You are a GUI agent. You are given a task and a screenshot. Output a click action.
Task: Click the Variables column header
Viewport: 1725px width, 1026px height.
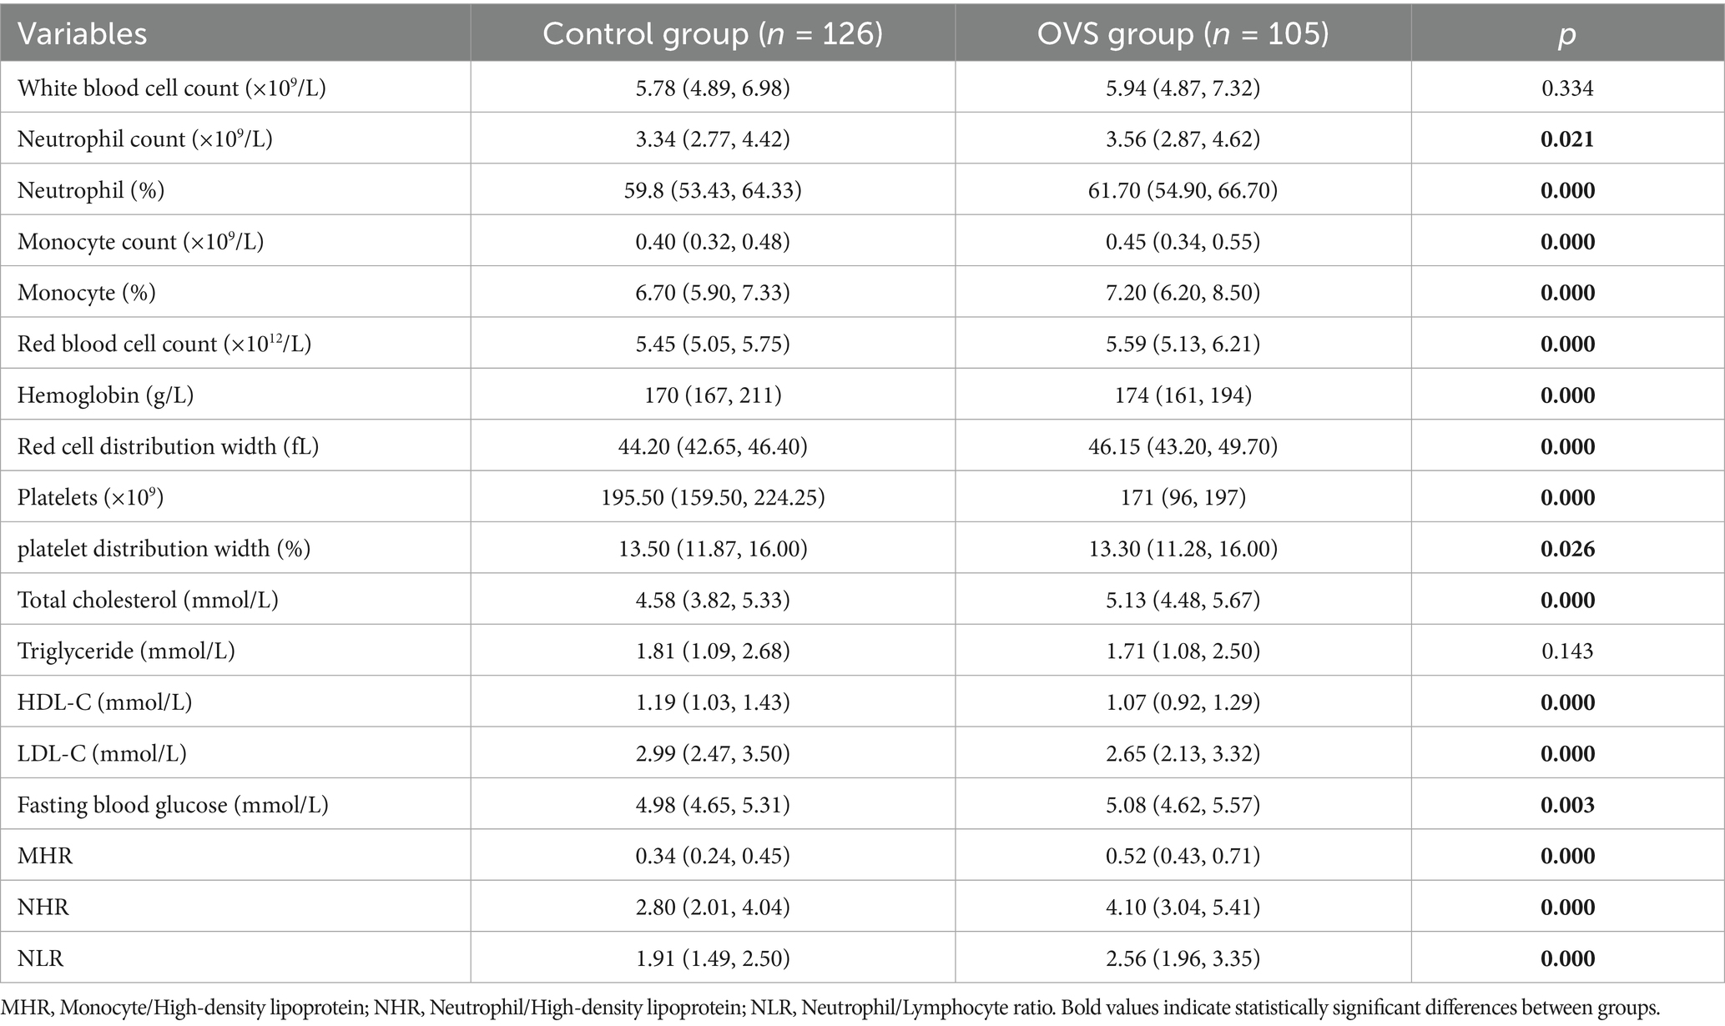82,34
